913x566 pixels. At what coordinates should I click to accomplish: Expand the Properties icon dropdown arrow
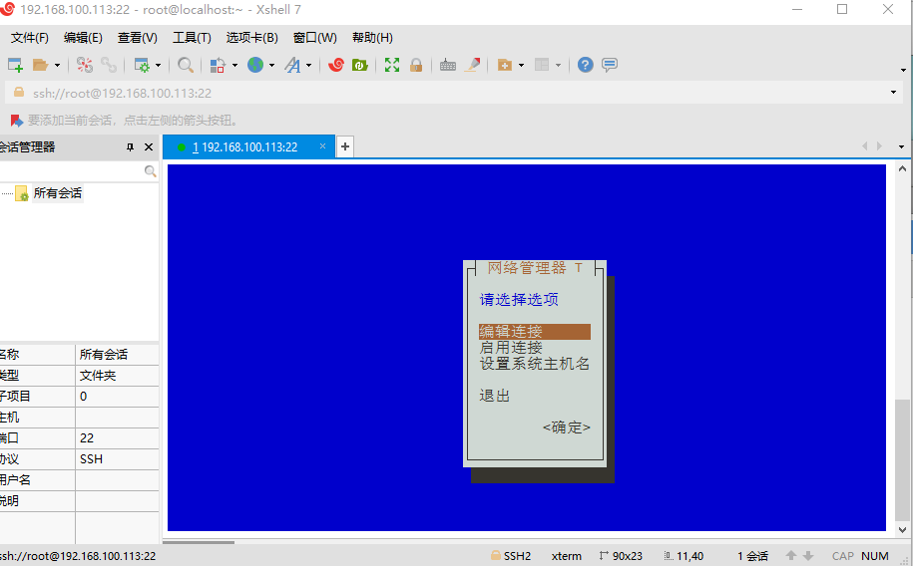pos(158,65)
